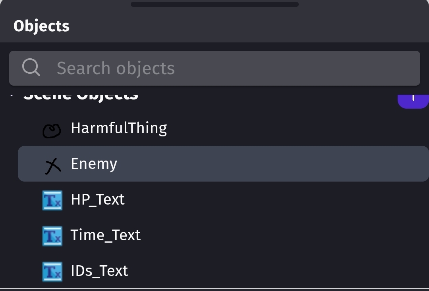Click the Time_Text text object icon
The width and height of the screenshot is (429, 291).
pyautogui.click(x=52, y=236)
